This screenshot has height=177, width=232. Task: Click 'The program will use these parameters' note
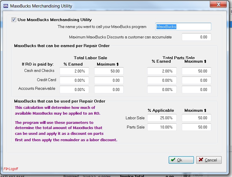coord(66,131)
